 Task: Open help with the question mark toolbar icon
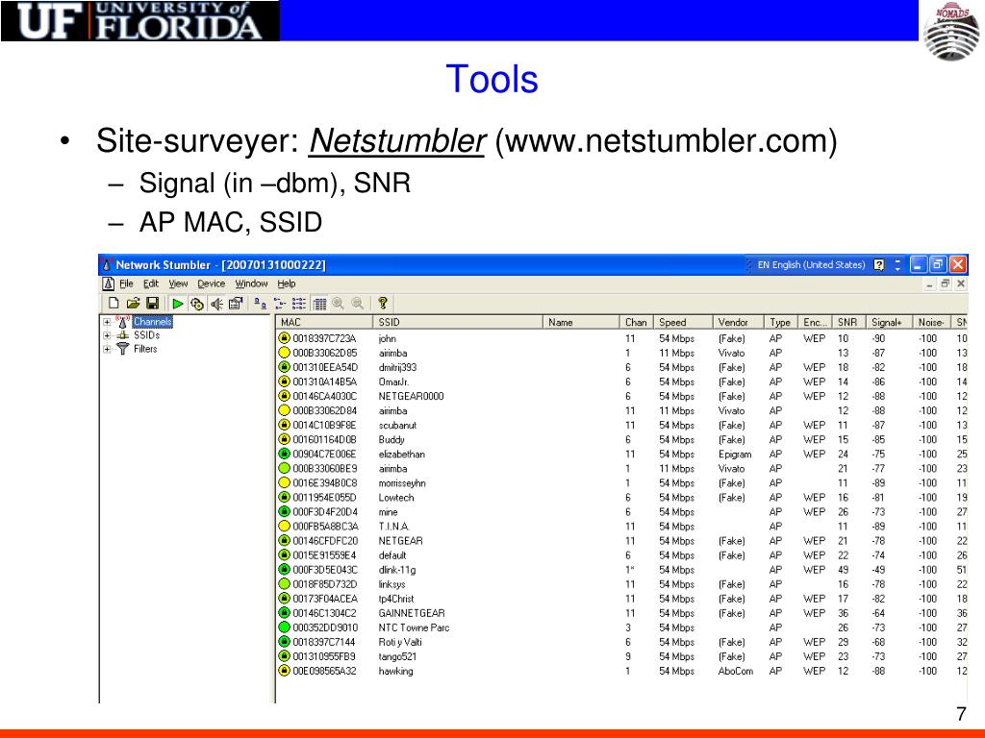(x=383, y=304)
